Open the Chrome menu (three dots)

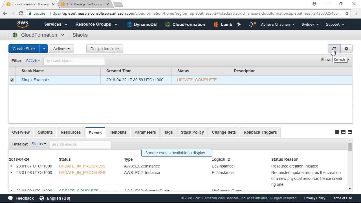(x=355, y=13)
